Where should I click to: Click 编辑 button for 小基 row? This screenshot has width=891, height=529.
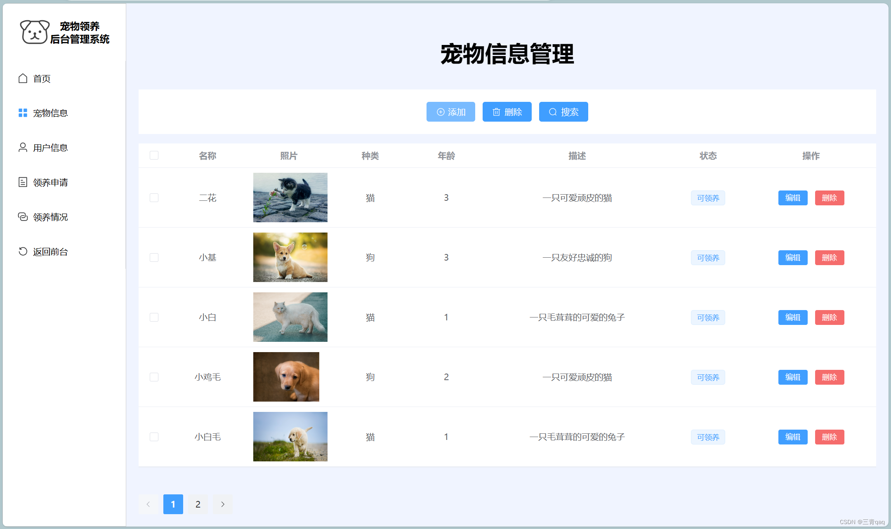(792, 258)
